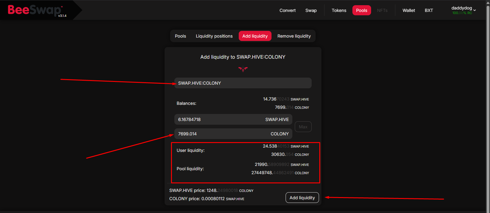Click user liquidity 24.538 SWAP.HIVE value
The width and height of the screenshot is (490, 213).
286,146
